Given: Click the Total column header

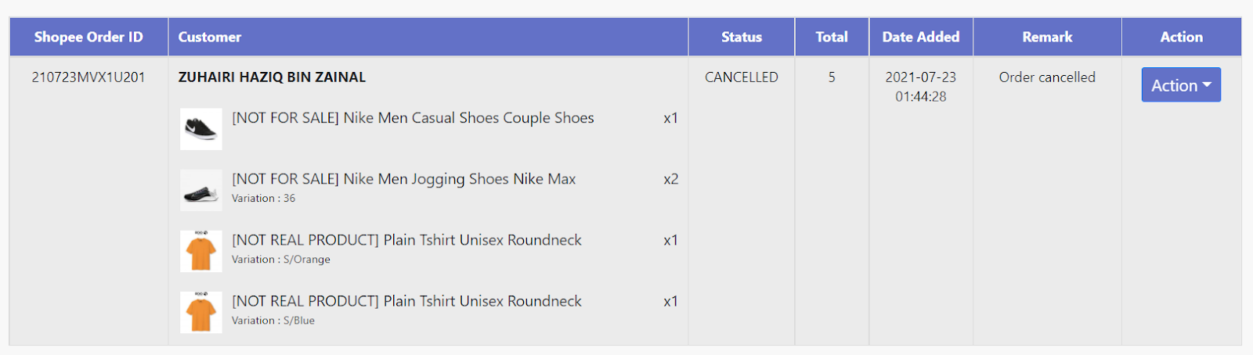Looking at the screenshot, I should tap(832, 37).
